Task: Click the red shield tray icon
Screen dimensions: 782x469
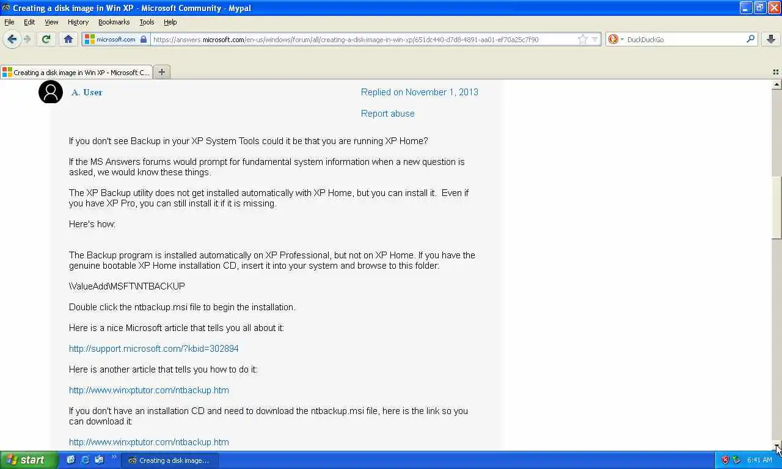Action: click(725, 460)
